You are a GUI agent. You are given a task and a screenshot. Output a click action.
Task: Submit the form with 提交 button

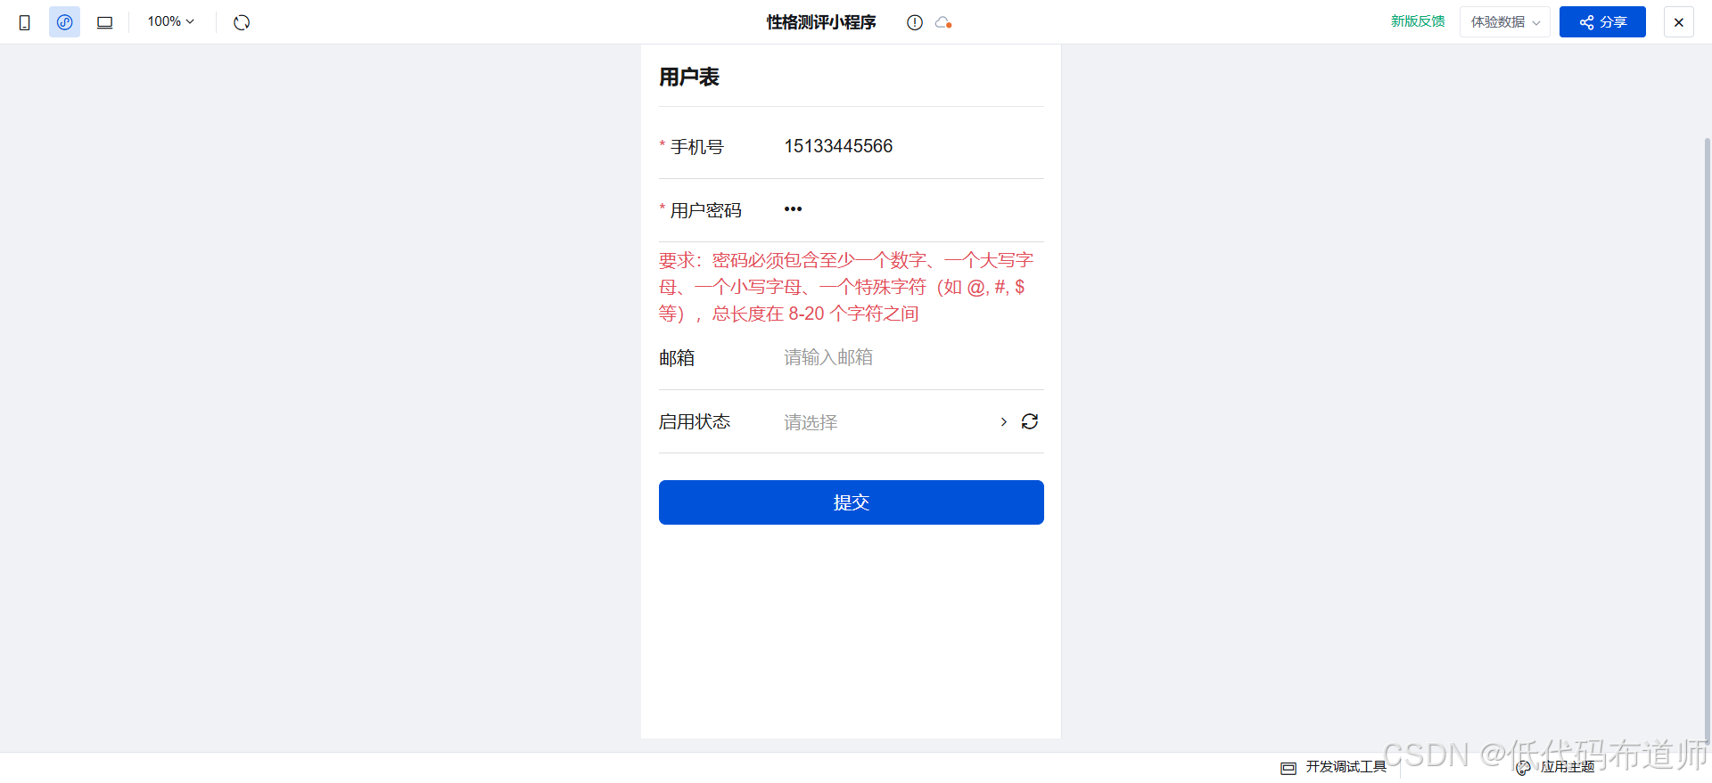click(x=852, y=502)
